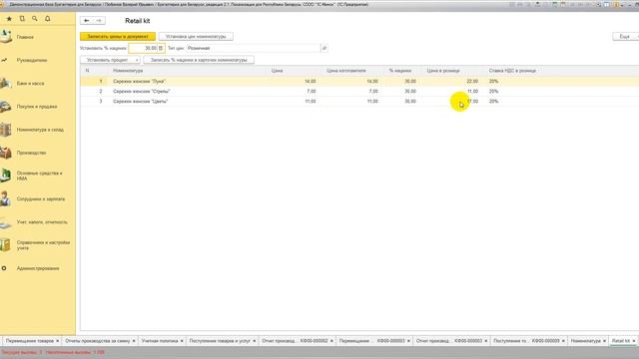Image resolution: width=639 pixels, height=359 pixels.
Task: Sort by Цена в рознице column header
Action: 443,71
